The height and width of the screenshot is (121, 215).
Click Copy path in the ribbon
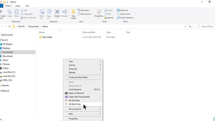pos(27,14)
